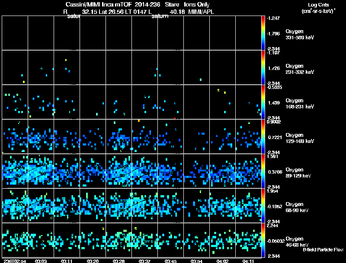Select the Oxygen 129-169 keV color scale
Viewport: 346px width, 263px height.
(264, 137)
